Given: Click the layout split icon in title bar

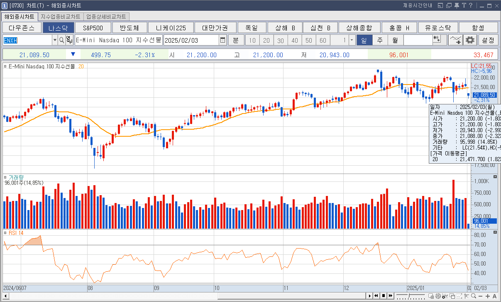Looking at the screenshot, I should click(441, 5).
